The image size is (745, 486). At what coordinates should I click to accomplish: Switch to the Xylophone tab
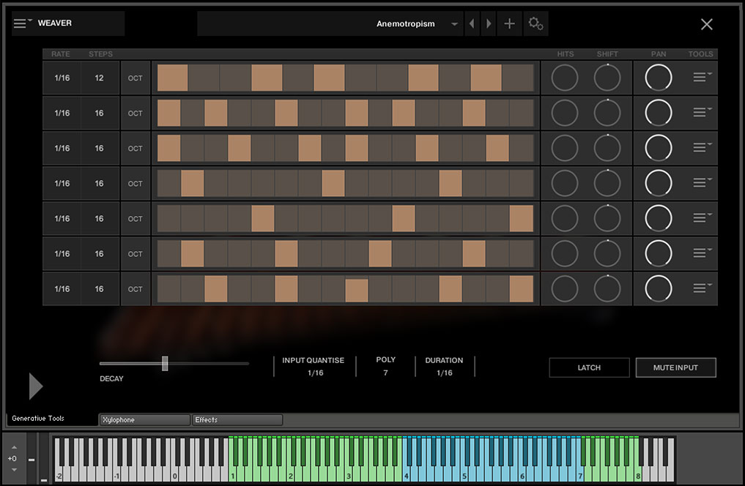coord(144,420)
